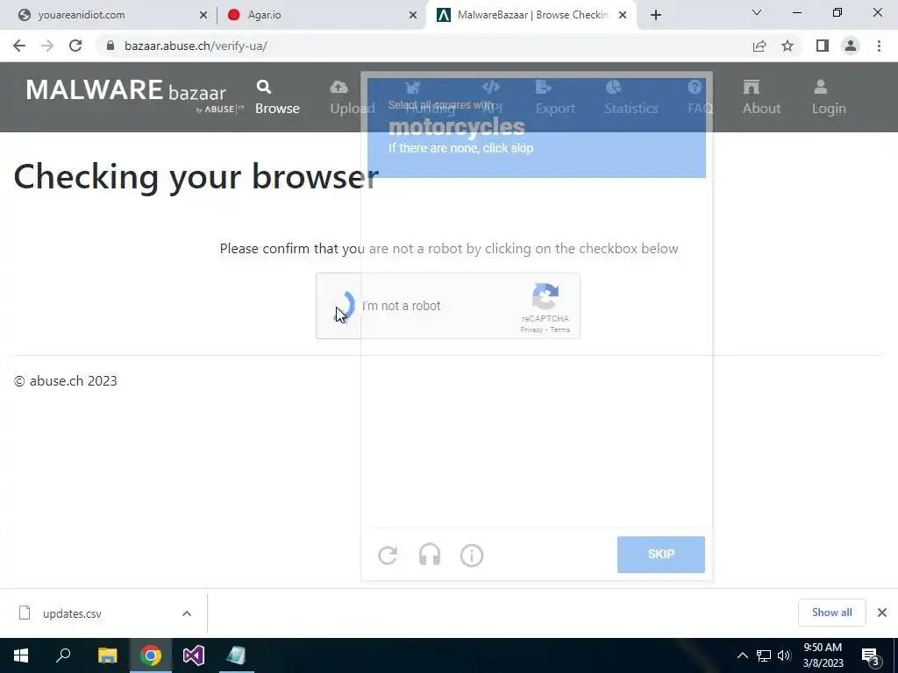
Task: Open the notepad-like app in taskbar
Action: click(x=237, y=655)
